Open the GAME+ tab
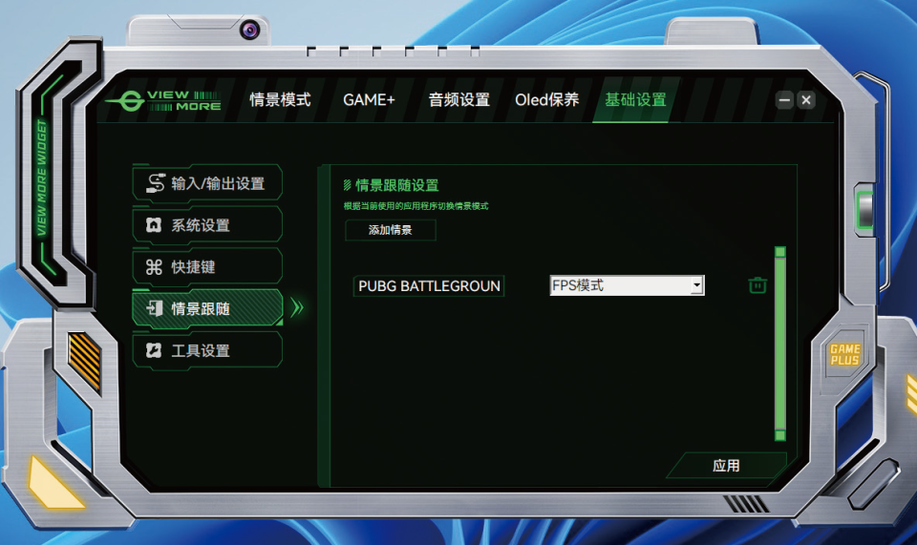The height and width of the screenshot is (545, 917). (369, 100)
